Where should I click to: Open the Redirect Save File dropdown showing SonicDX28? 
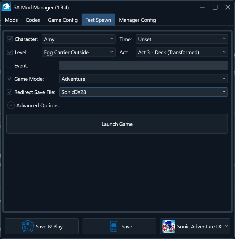click(x=143, y=92)
